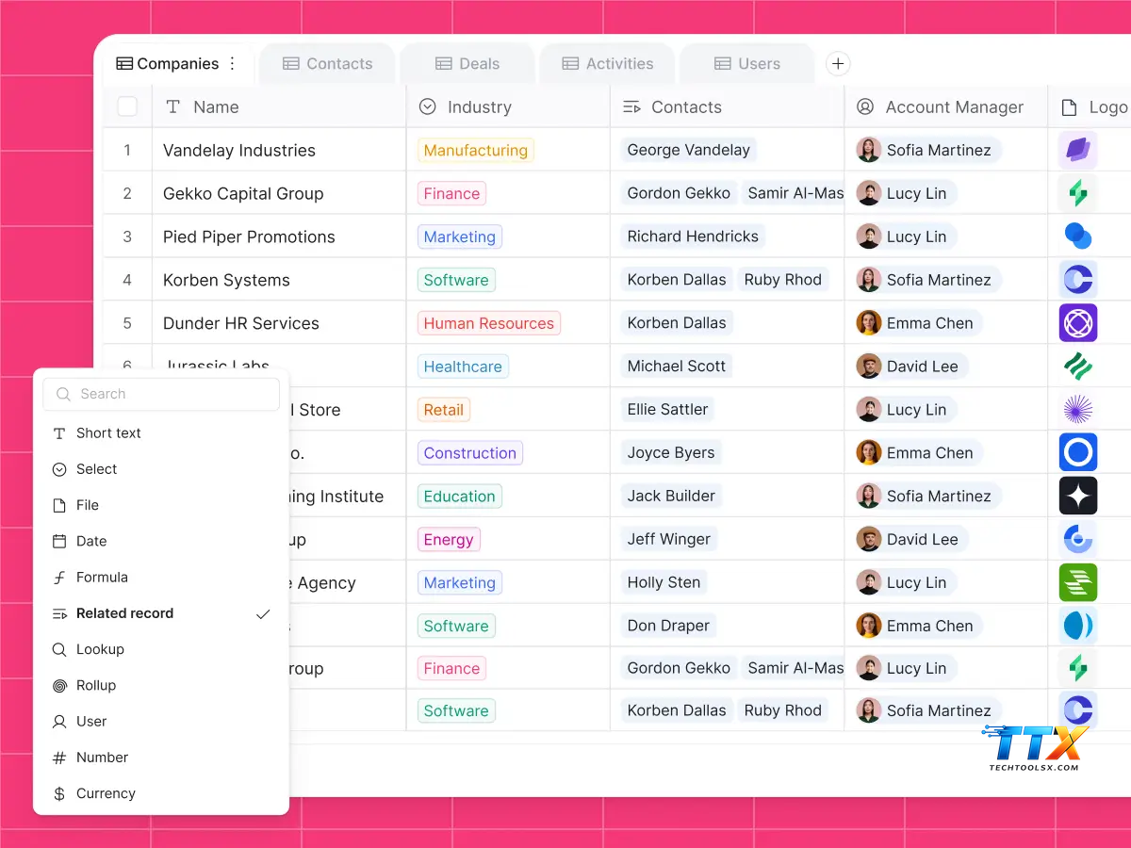Click the user icon in Account Manager header
Viewport: 1131px width, 848px height.
[865, 107]
